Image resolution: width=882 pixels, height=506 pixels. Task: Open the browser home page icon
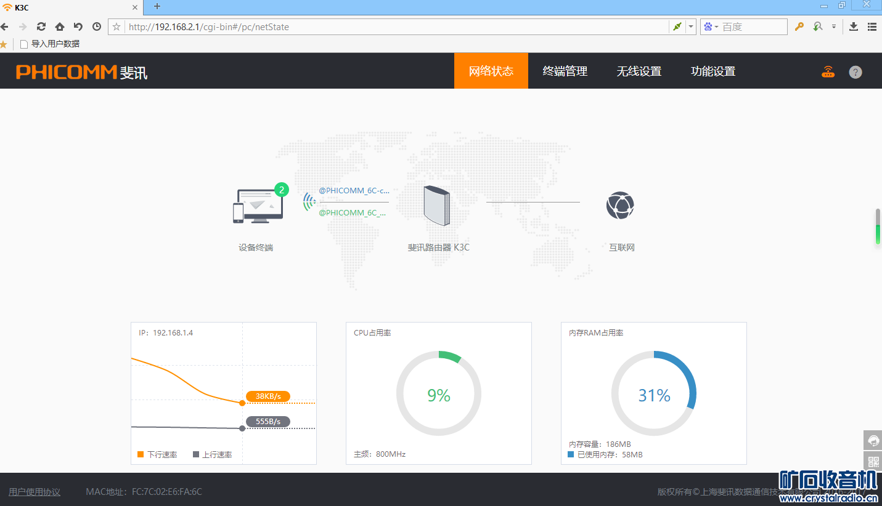pyautogui.click(x=60, y=26)
